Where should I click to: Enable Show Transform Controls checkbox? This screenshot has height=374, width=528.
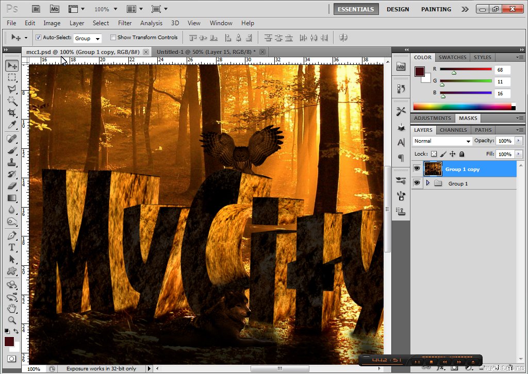(x=113, y=38)
